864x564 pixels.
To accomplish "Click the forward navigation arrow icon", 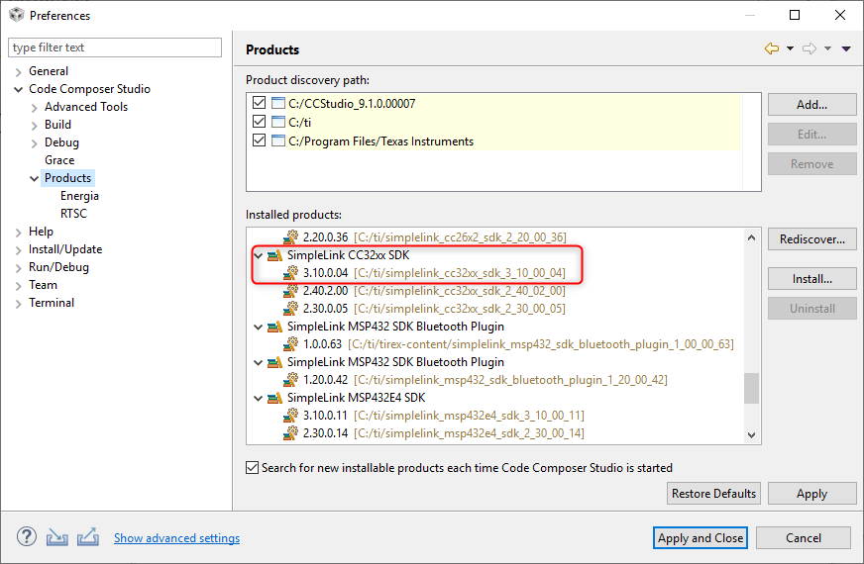I will click(x=809, y=49).
